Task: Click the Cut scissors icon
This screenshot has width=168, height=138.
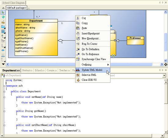Action: 78,18
